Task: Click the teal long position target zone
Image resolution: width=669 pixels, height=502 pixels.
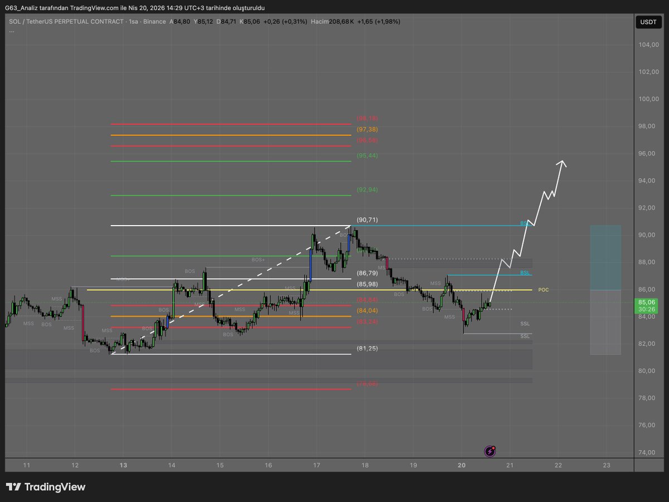Action: (605, 257)
